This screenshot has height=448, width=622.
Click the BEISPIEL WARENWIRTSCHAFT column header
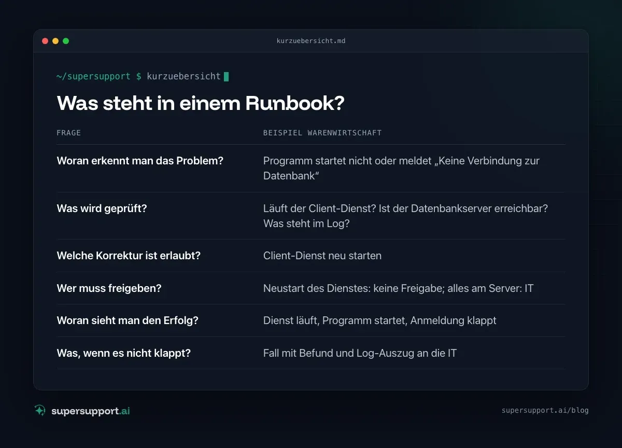(x=322, y=133)
